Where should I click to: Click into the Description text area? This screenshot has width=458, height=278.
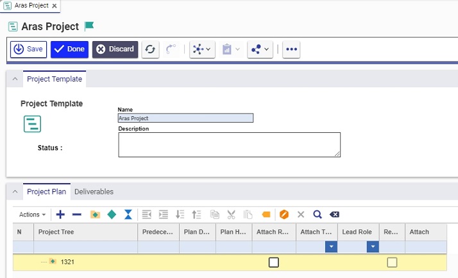click(x=229, y=144)
